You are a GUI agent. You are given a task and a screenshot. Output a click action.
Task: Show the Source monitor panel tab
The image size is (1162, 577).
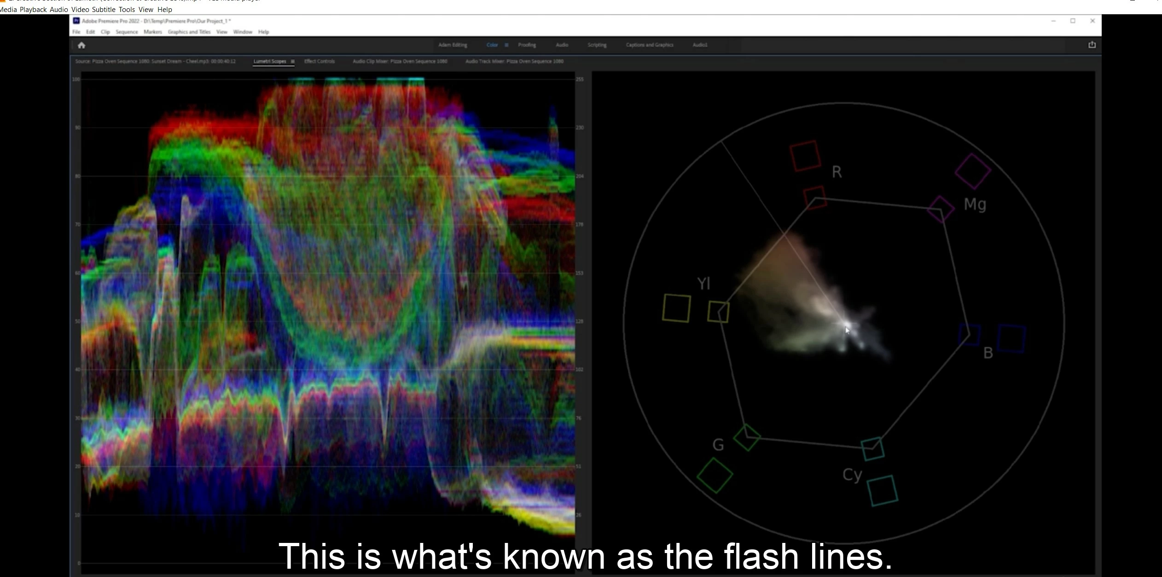(155, 61)
